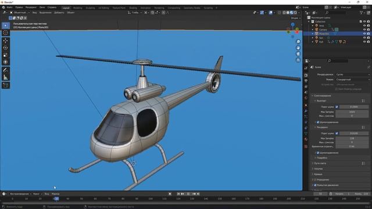Open the File menu
Viewport: 372px width, 209px height.
[9, 8]
